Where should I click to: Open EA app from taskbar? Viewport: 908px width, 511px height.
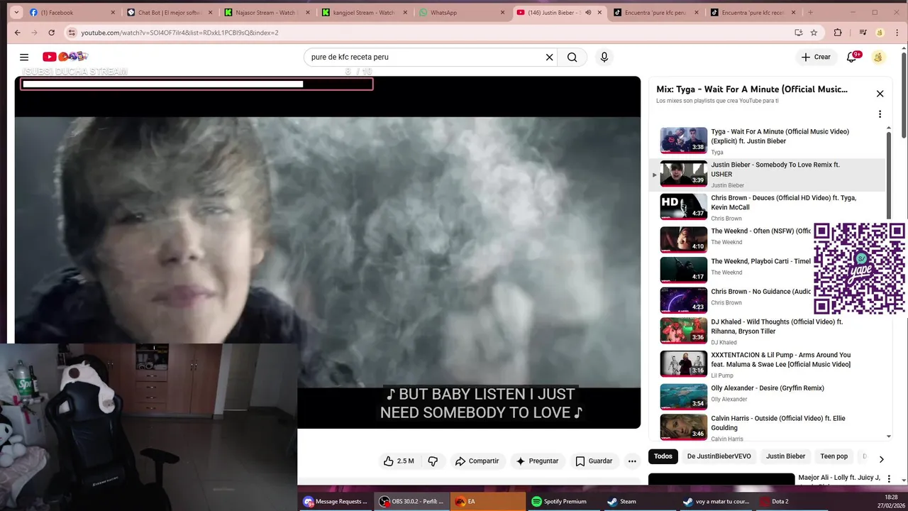pyautogui.click(x=488, y=501)
